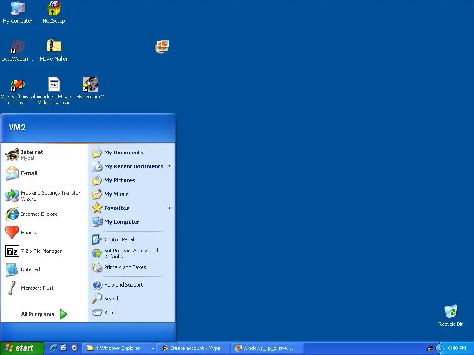Open My Computer desktop icon

pyautogui.click(x=18, y=12)
